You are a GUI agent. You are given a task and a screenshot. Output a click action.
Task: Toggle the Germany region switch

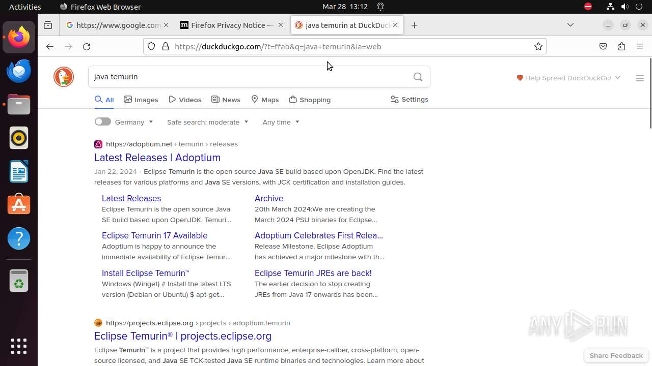tap(102, 121)
